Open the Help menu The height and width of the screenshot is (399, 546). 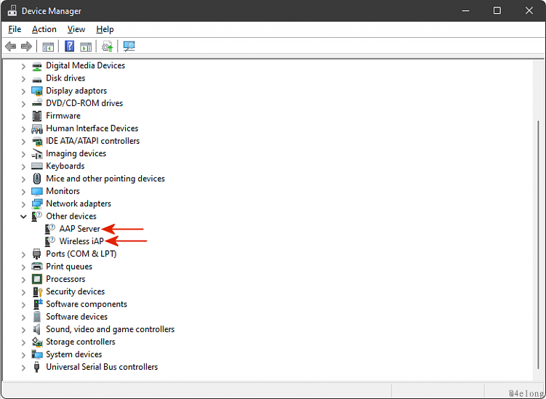click(x=105, y=29)
